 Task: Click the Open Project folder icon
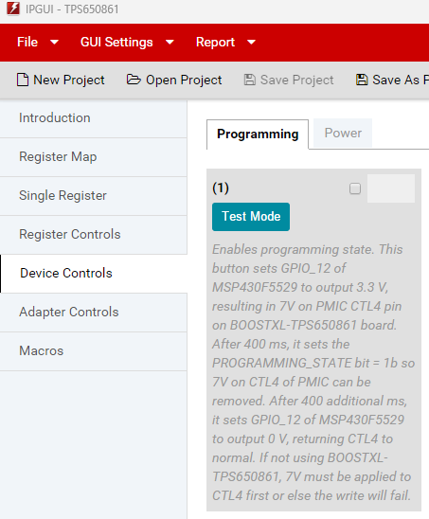134,80
